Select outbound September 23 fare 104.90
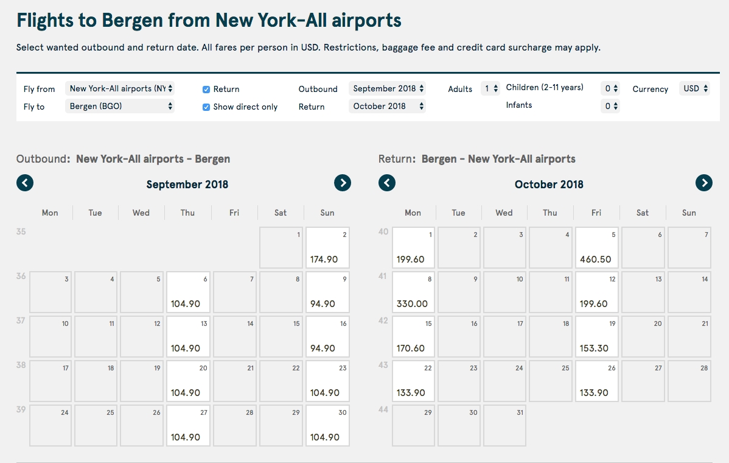 [327, 381]
